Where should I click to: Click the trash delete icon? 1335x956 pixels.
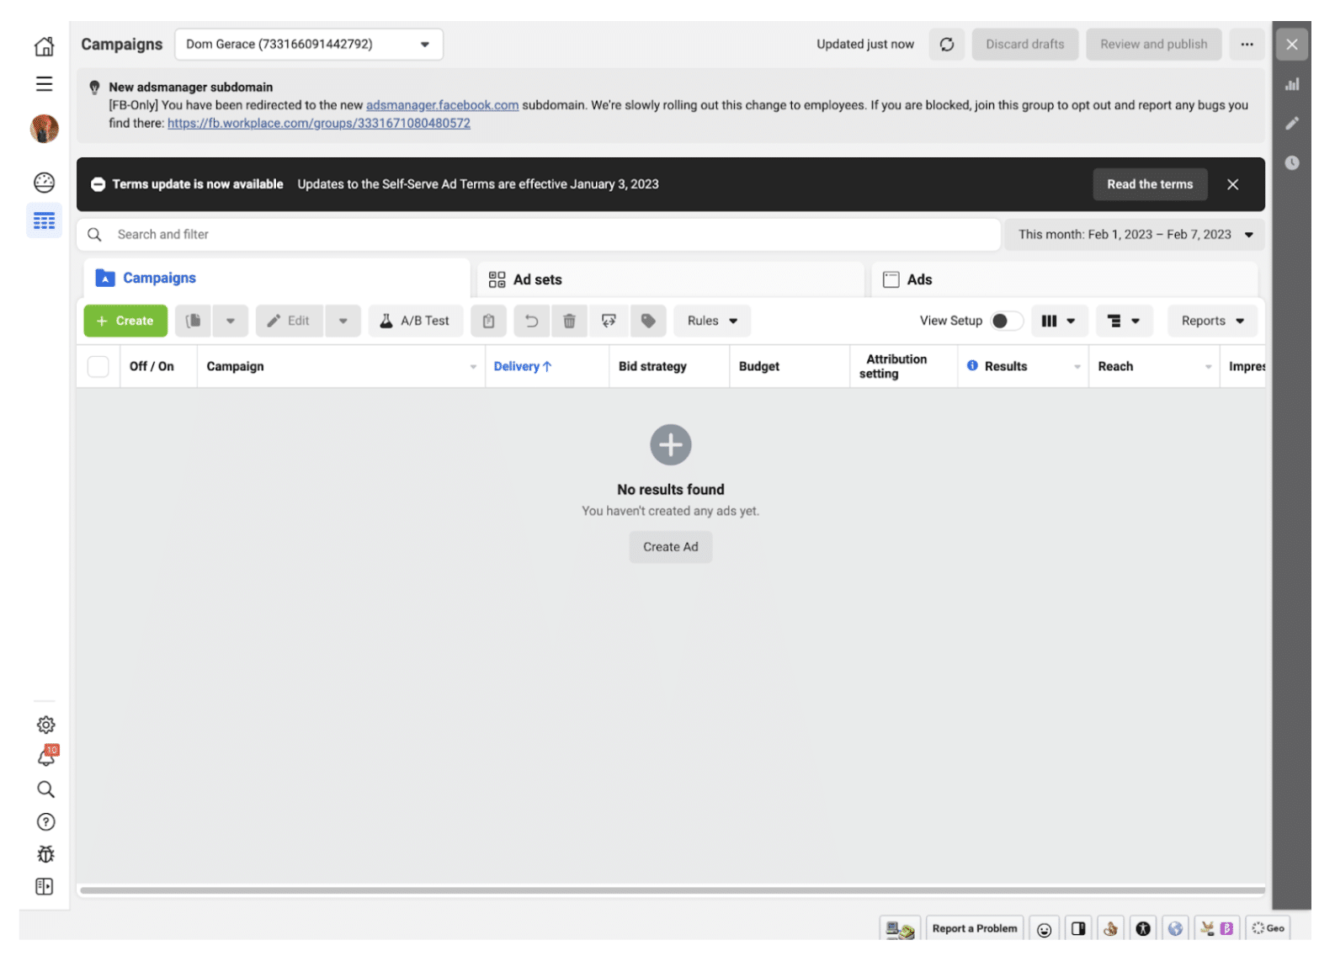tap(569, 321)
